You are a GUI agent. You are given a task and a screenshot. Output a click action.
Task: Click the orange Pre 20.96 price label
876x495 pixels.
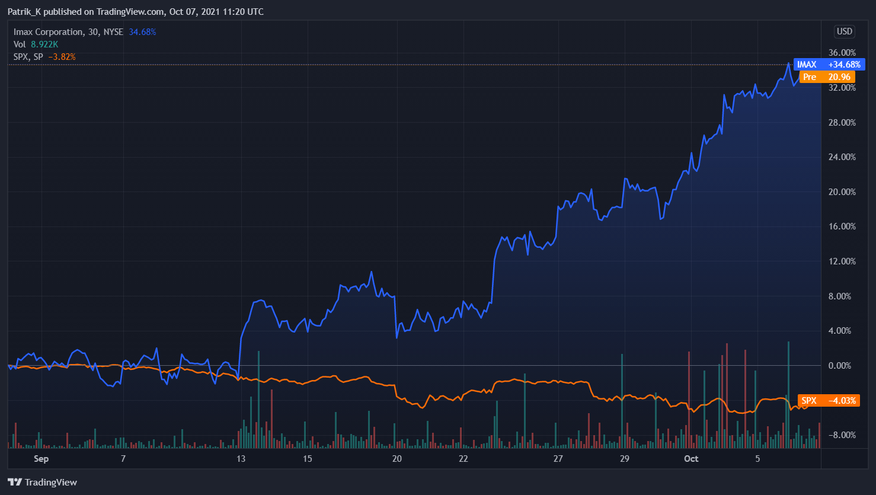[827, 77]
